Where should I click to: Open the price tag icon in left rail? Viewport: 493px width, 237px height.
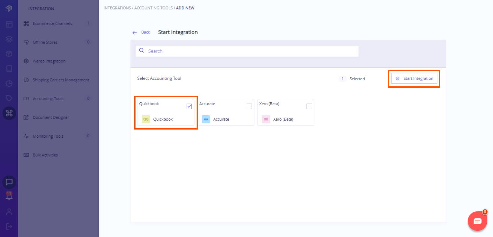pyautogui.click(x=9, y=98)
